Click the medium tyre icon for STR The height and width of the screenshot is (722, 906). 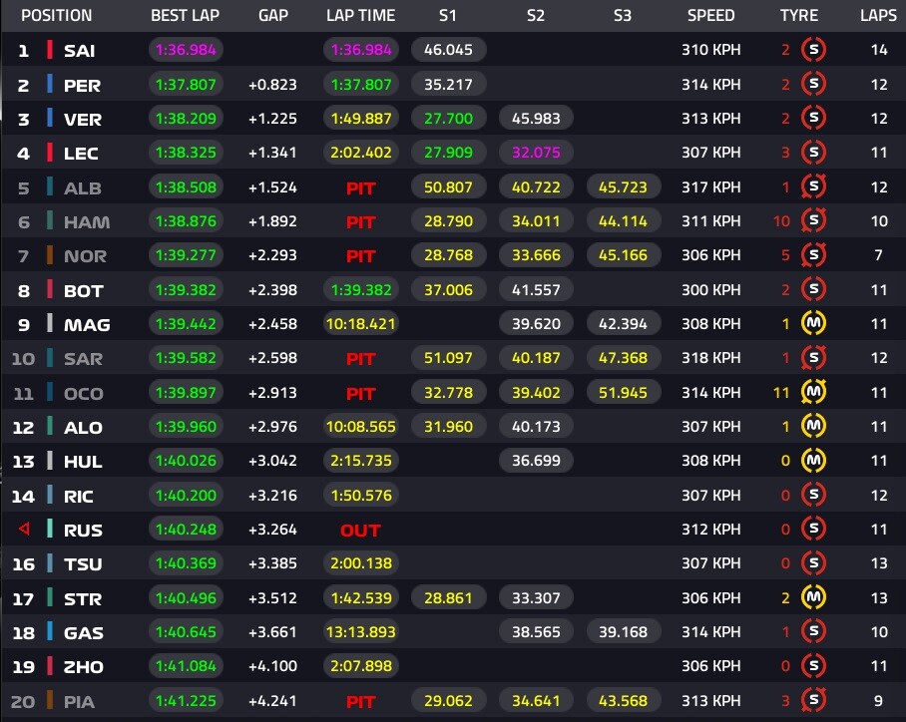813,597
